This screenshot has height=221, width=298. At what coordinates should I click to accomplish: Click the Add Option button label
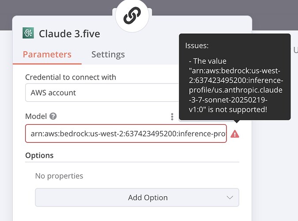pyautogui.click(x=147, y=198)
